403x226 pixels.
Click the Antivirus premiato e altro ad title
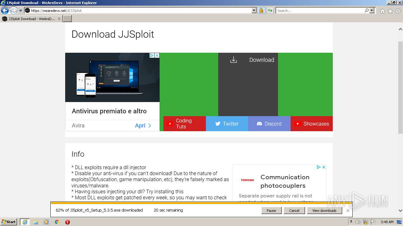coord(109,111)
